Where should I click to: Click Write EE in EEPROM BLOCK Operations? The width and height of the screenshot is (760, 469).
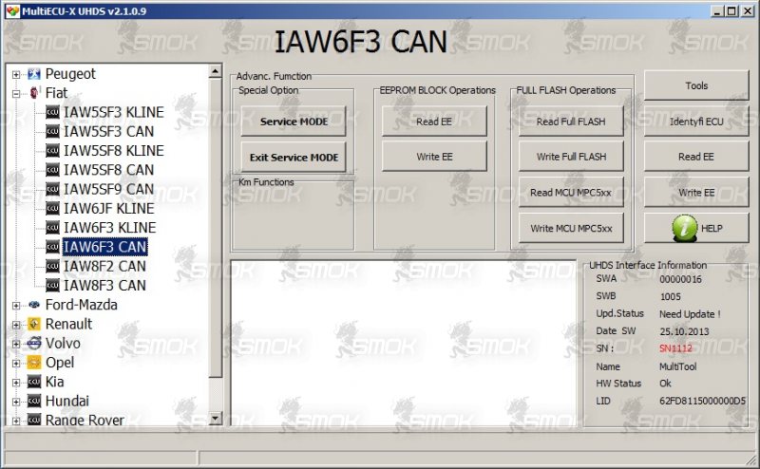click(x=434, y=157)
